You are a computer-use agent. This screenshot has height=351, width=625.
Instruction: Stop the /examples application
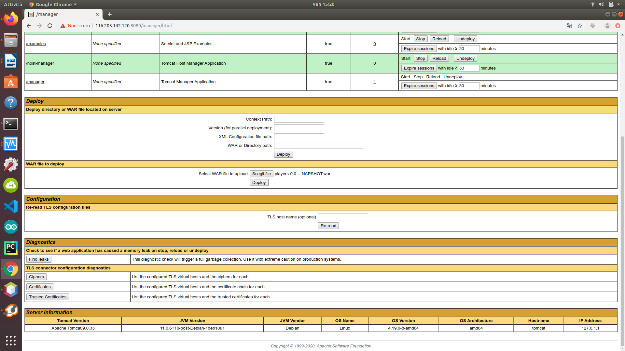(x=421, y=39)
